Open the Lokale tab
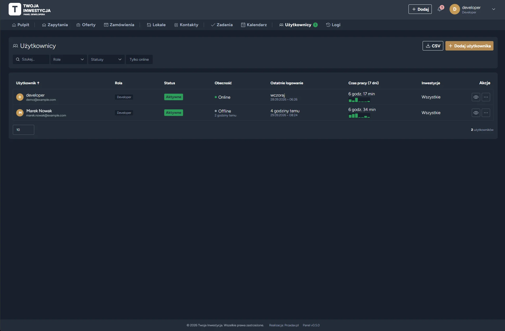This screenshot has width=505, height=331. (x=156, y=25)
